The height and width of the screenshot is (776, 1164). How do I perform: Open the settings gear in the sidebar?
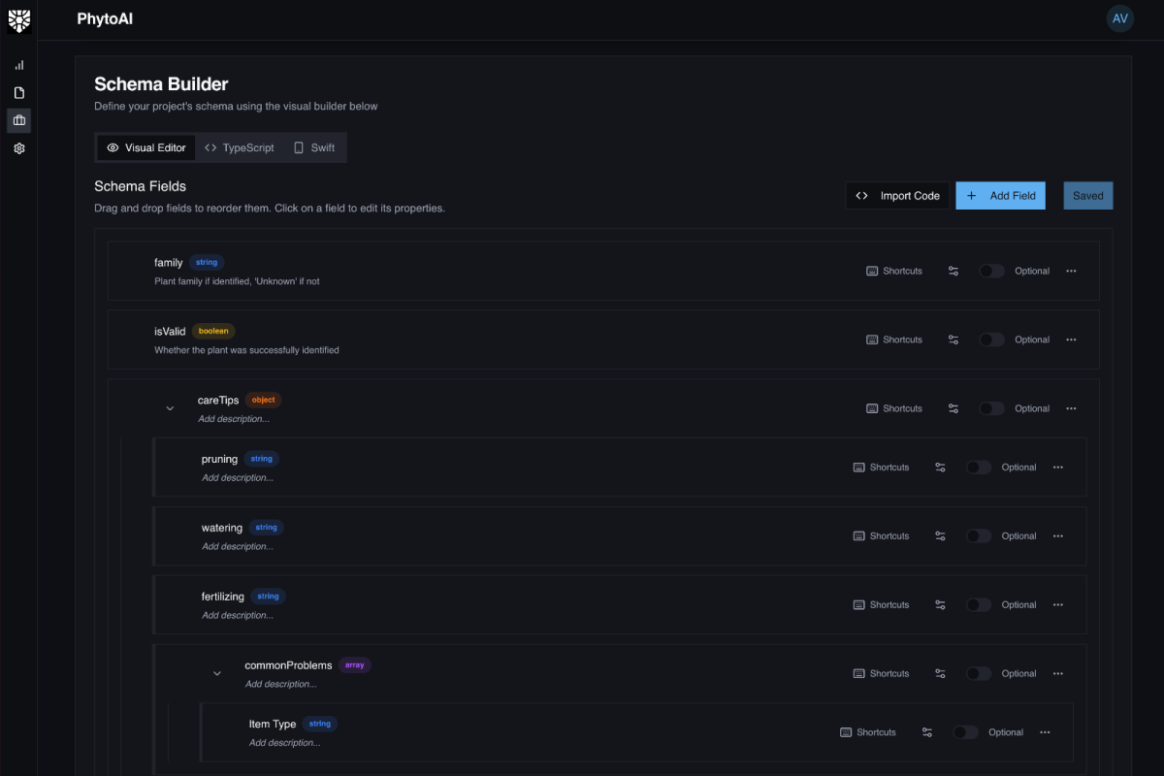tap(18, 147)
